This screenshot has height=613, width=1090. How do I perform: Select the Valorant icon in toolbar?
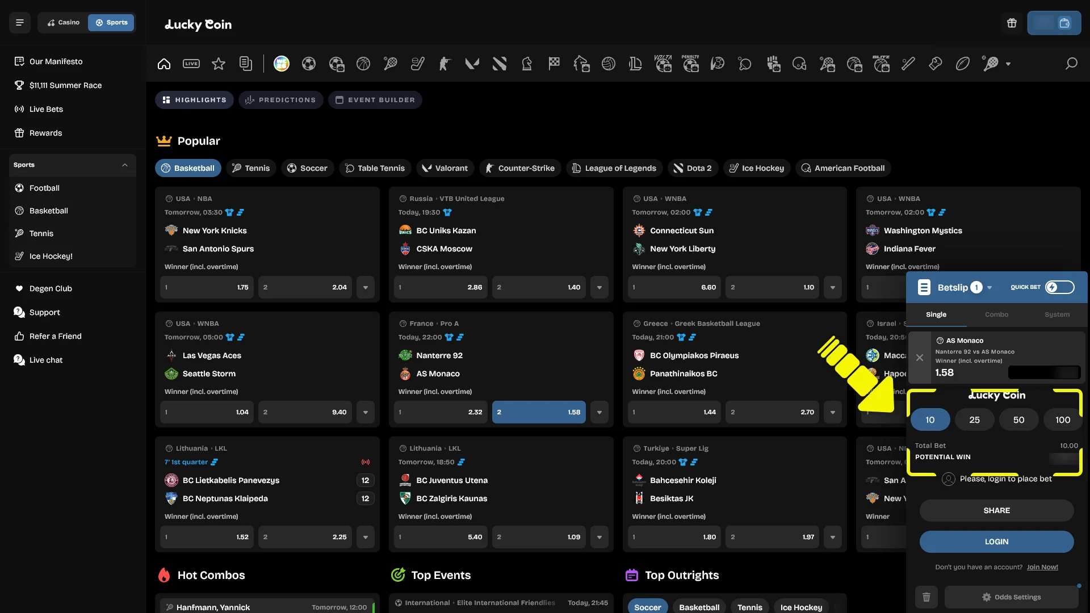click(472, 64)
